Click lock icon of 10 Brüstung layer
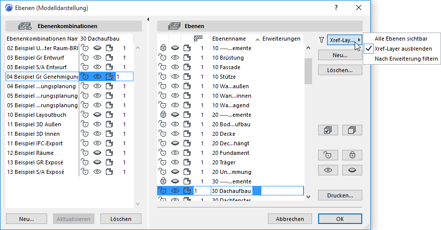The width and height of the screenshot is (441, 230). (x=163, y=58)
